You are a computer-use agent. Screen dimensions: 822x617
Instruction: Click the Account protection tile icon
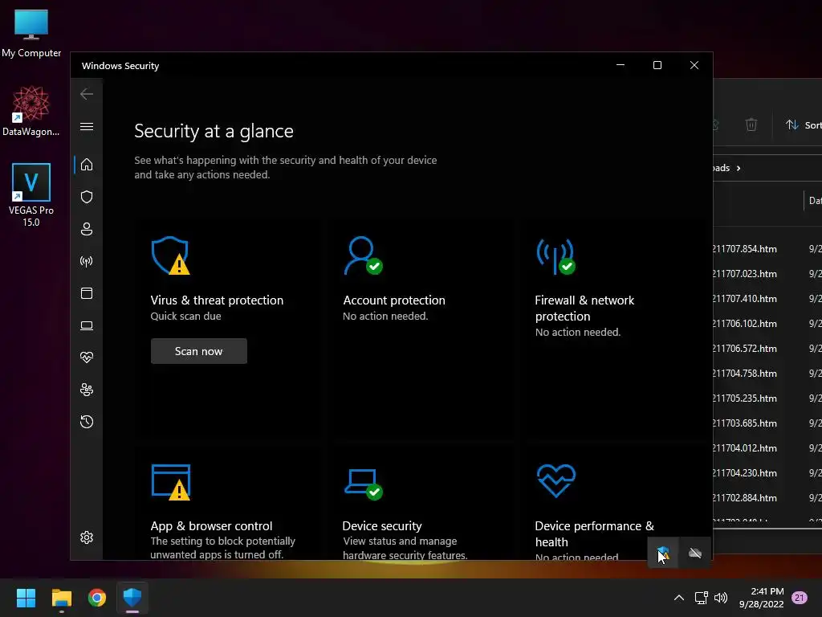(364, 255)
